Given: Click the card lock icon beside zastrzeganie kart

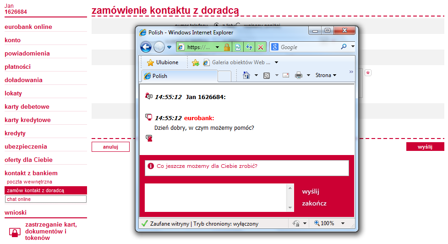Looking at the screenshot, I should [x=15, y=232].
